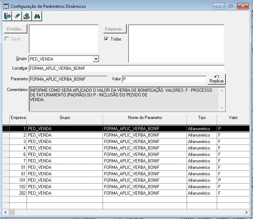
Task: Open the Grupo PED_VENDA dropdown
Action: point(96,59)
